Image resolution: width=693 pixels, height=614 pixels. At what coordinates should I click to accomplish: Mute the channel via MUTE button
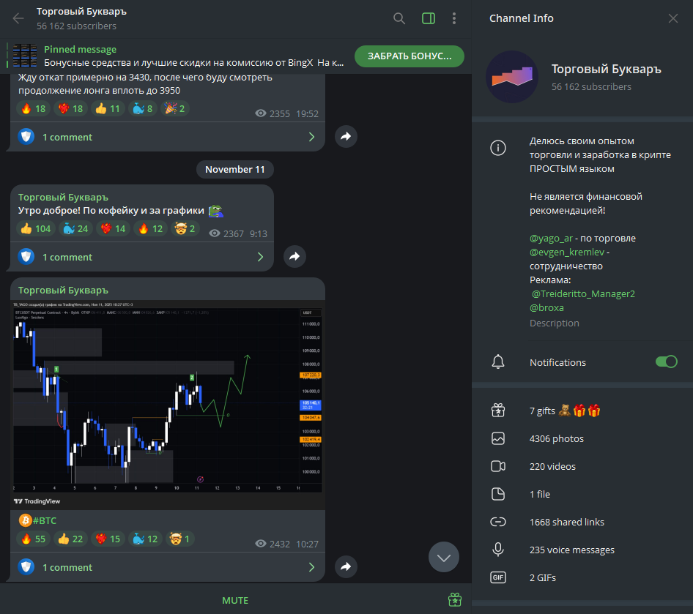pyautogui.click(x=235, y=600)
